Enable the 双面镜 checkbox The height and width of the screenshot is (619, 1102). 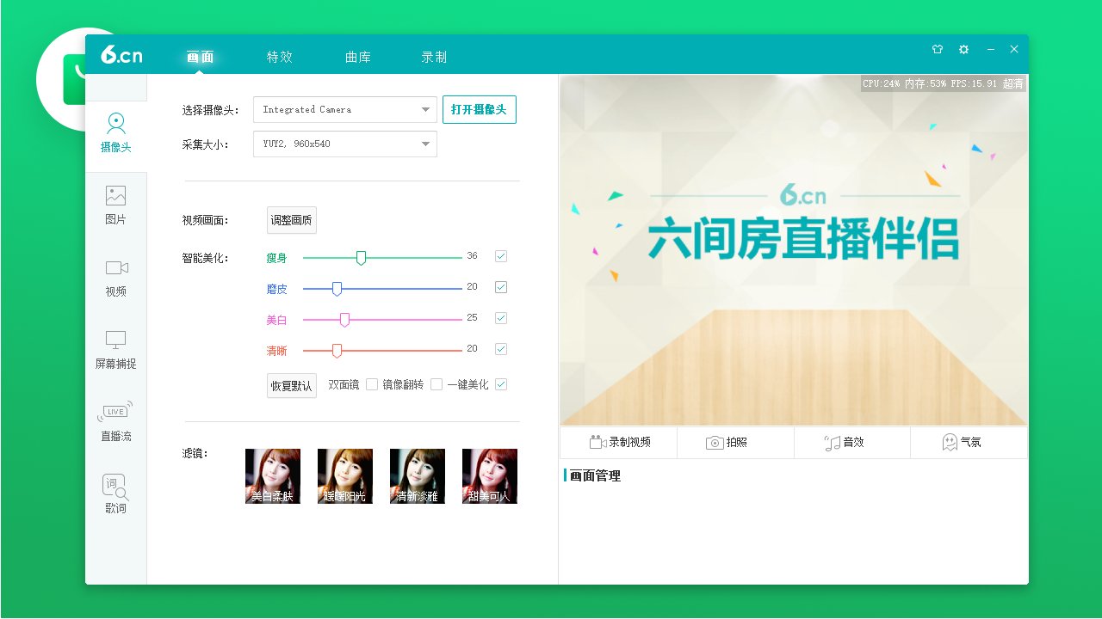tap(372, 384)
